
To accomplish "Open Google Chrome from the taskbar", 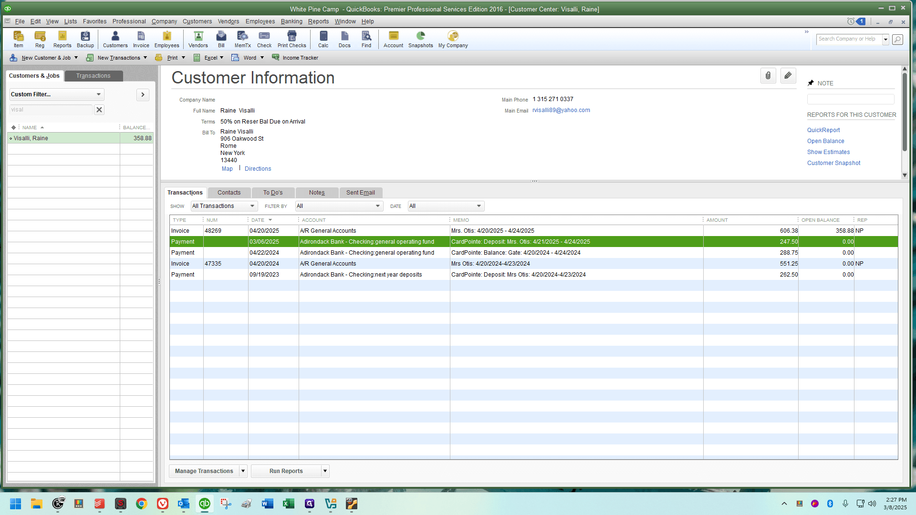I will pos(142,504).
